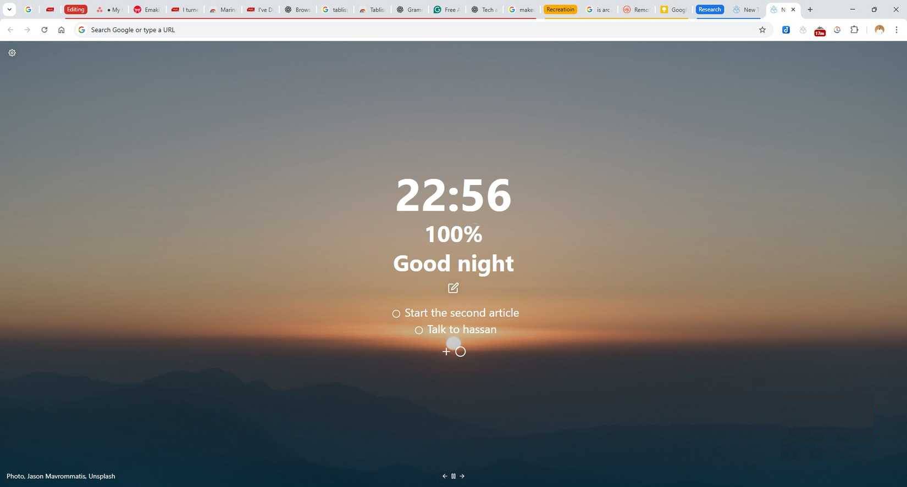Viewport: 907px width, 487px height.
Task: Switch to the Research tab group
Action: (710, 9)
